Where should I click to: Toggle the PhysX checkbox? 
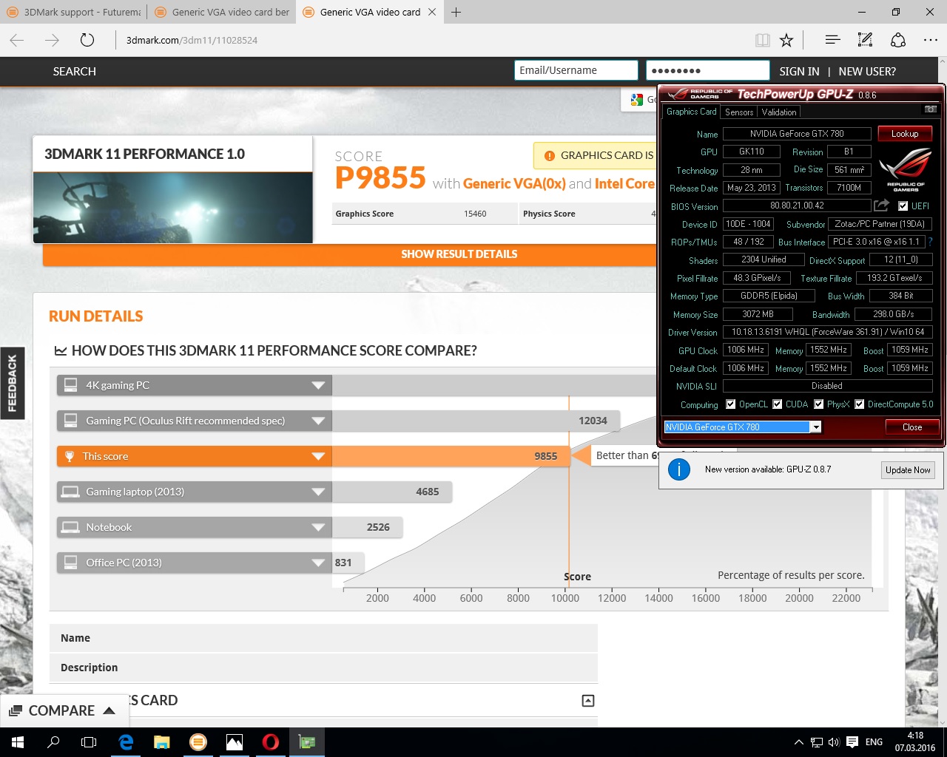pos(819,404)
